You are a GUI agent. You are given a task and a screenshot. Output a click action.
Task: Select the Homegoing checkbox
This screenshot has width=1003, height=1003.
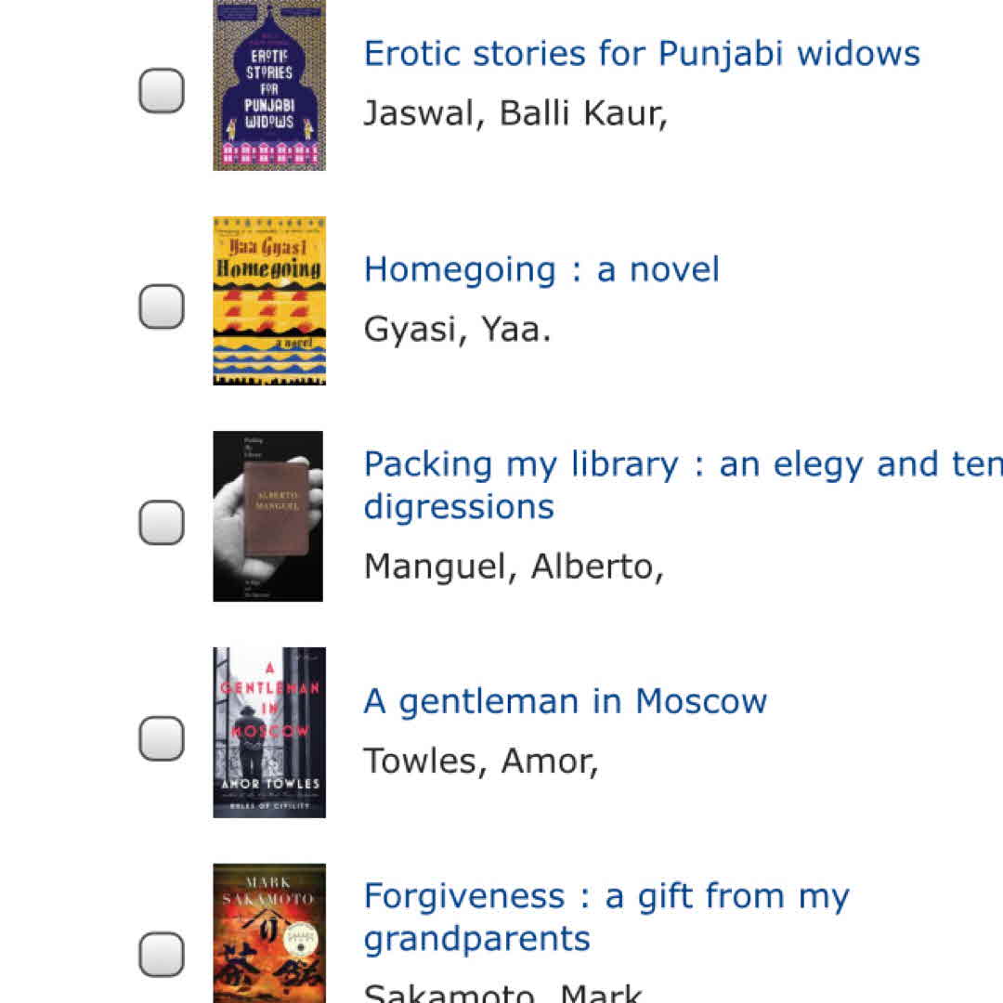[162, 306]
